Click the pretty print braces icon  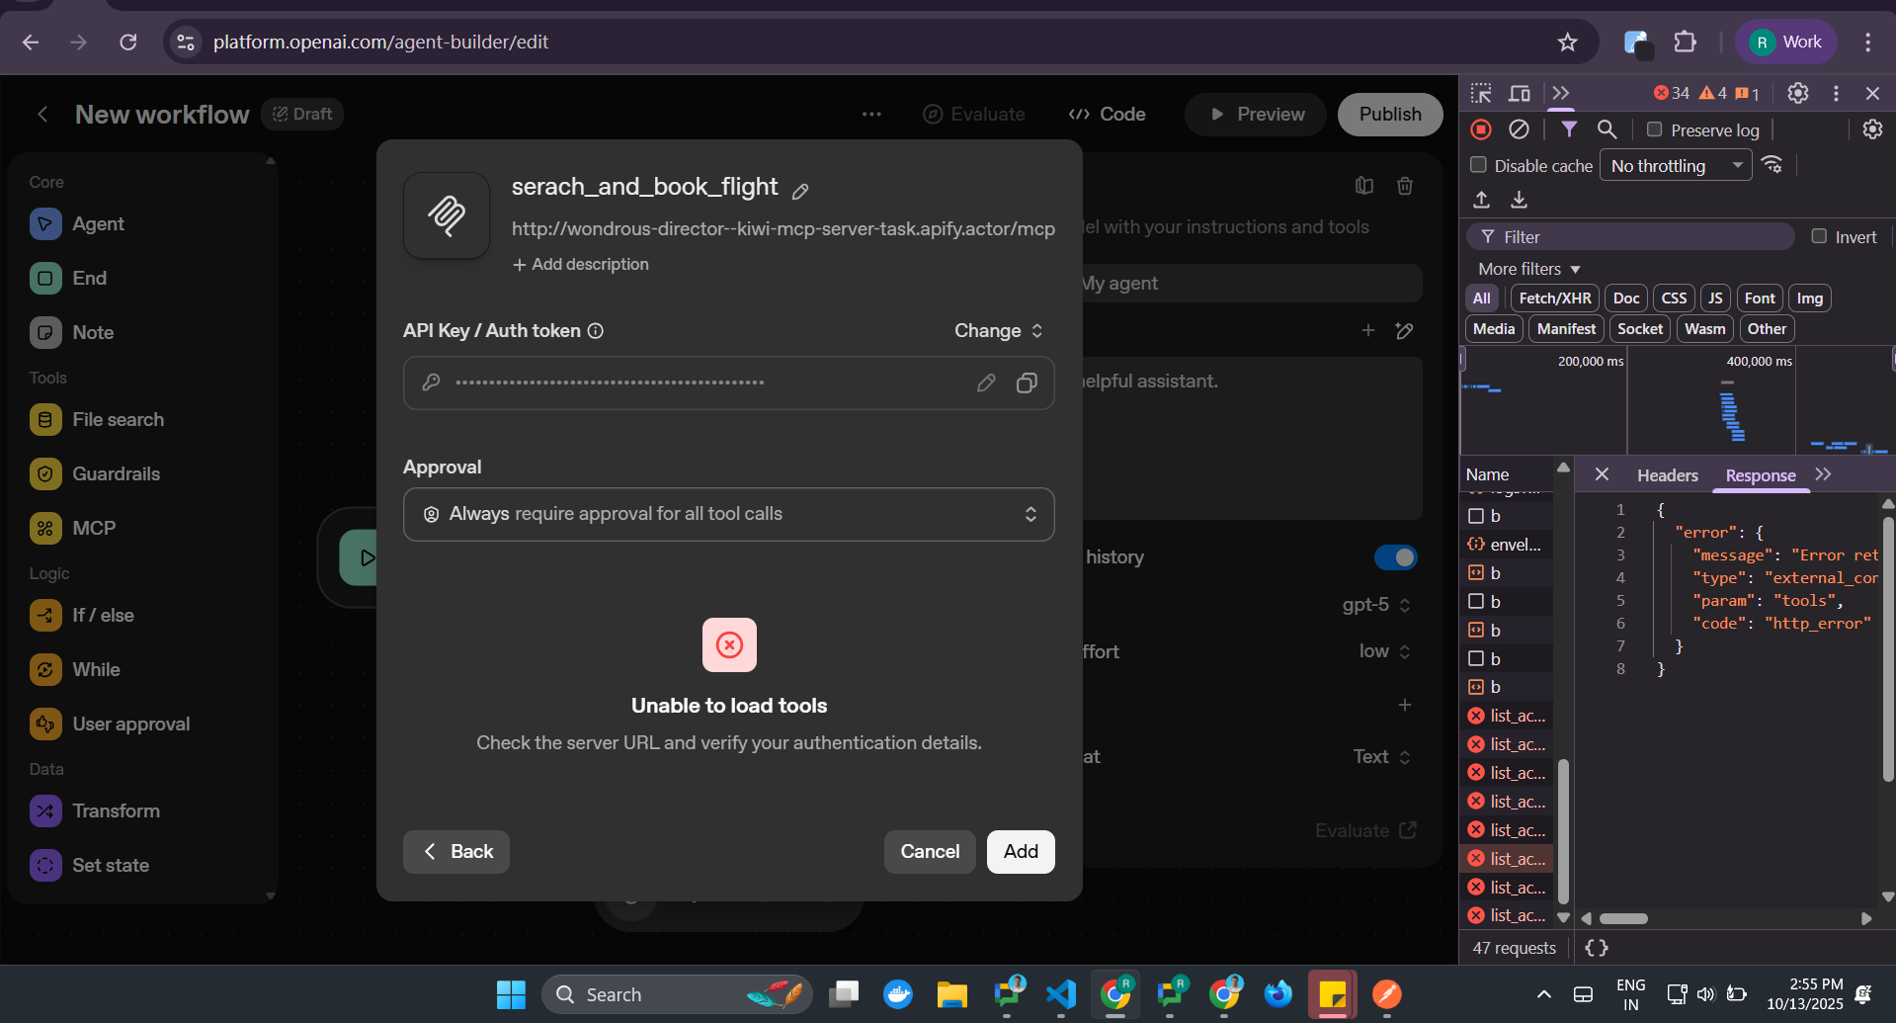[1597, 948]
